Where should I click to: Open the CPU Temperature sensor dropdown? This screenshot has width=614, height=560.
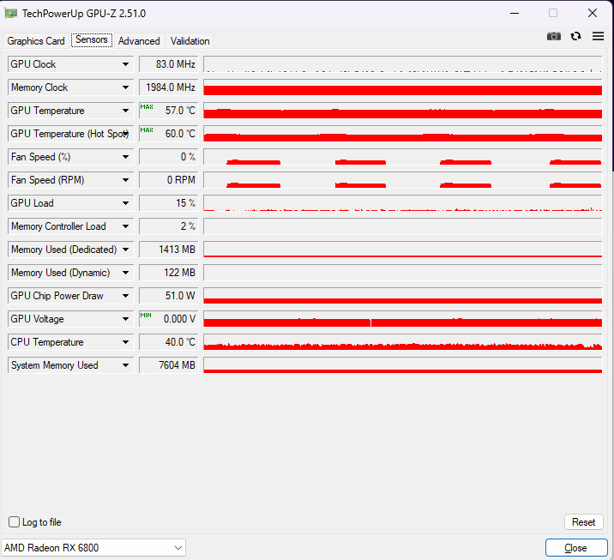pyautogui.click(x=125, y=342)
